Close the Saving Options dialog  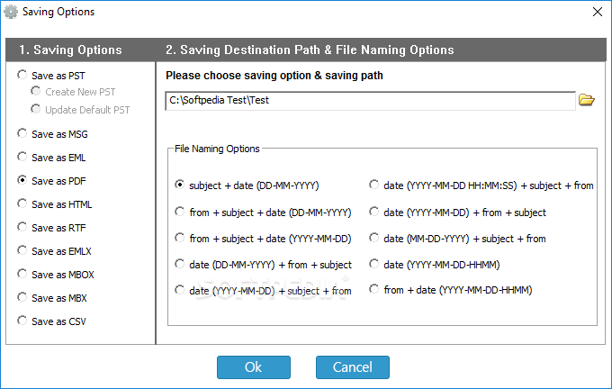[x=598, y=12]
